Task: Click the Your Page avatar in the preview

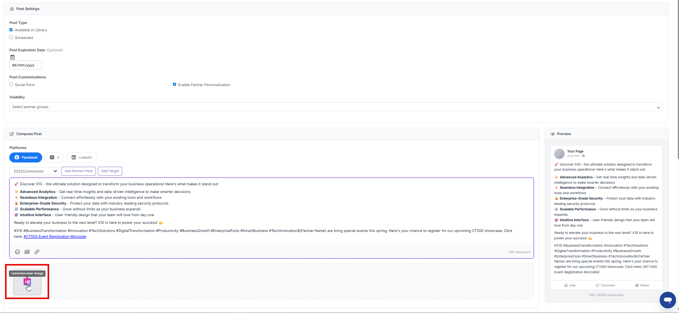Action: click(559, 154)
